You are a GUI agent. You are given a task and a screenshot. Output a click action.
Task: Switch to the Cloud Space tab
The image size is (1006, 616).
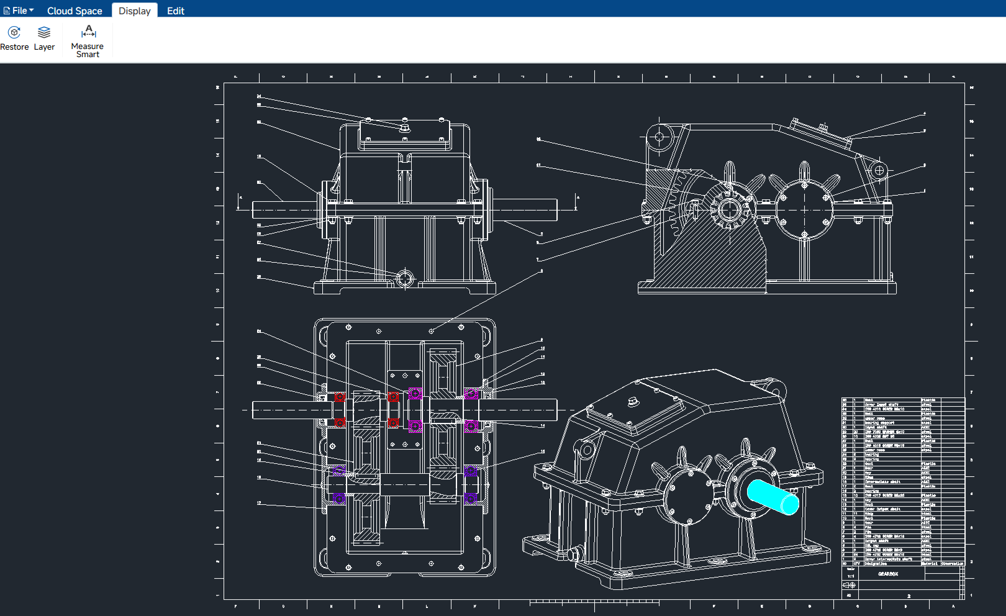75,11
